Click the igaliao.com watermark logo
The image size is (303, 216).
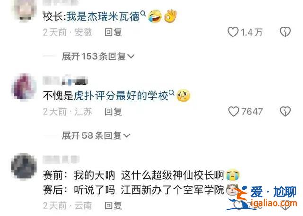point(261,198)
